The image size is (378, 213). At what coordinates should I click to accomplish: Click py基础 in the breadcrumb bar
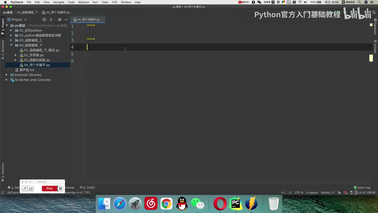click(x=8, y=12)
